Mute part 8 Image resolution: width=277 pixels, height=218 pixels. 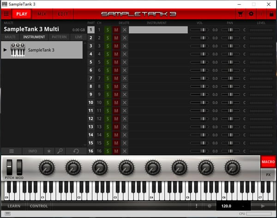pyautogui.click(x=116, y=86)
